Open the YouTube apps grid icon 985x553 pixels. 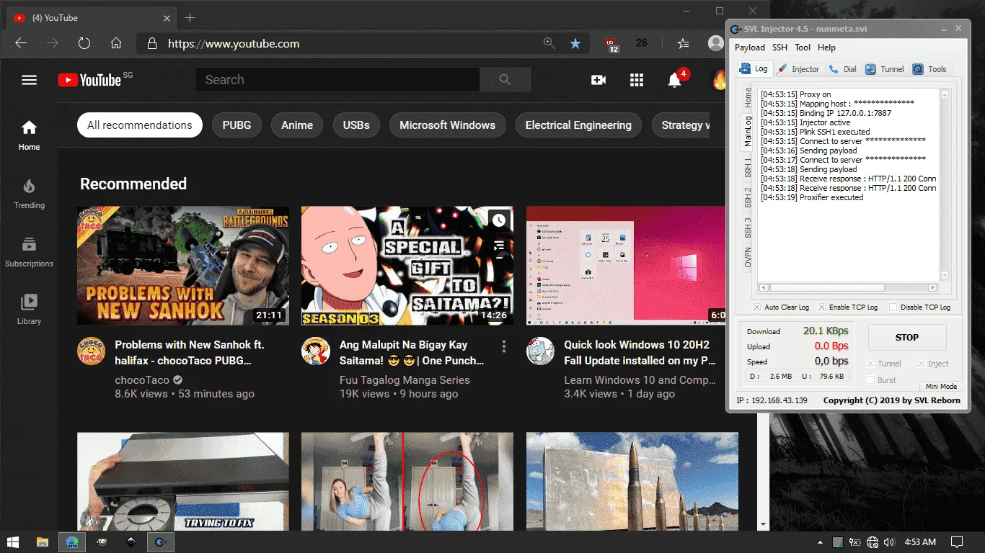(x=636, y=80)
